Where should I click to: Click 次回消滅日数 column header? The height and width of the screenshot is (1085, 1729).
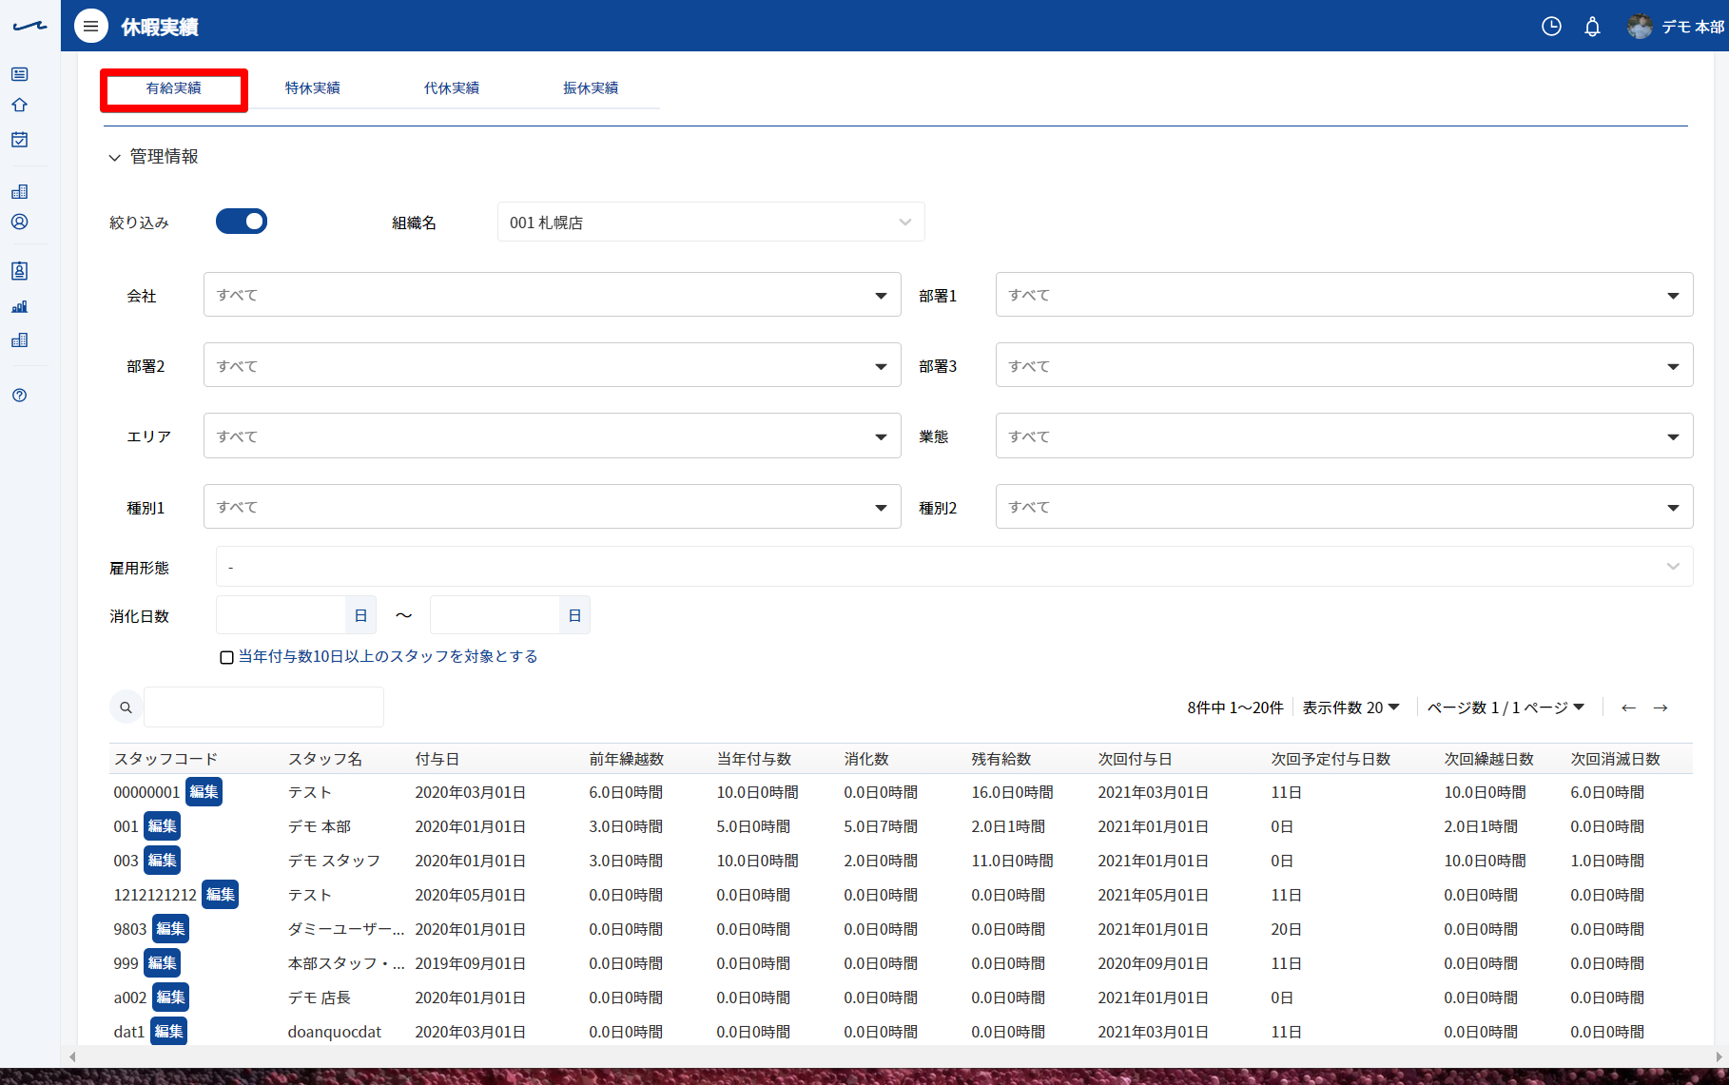[1616, 759]
